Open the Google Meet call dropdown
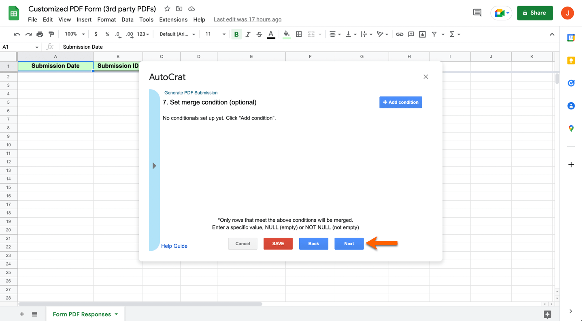Viewport: 583px width, 321px height. pos(502,13)
